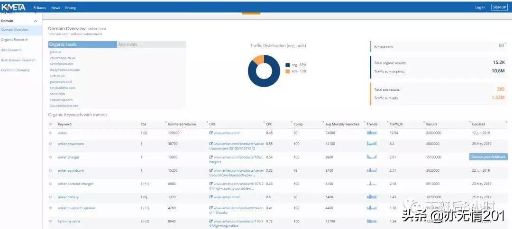
Task: Select all keywords with header checkbox
Action: (50, 124)
